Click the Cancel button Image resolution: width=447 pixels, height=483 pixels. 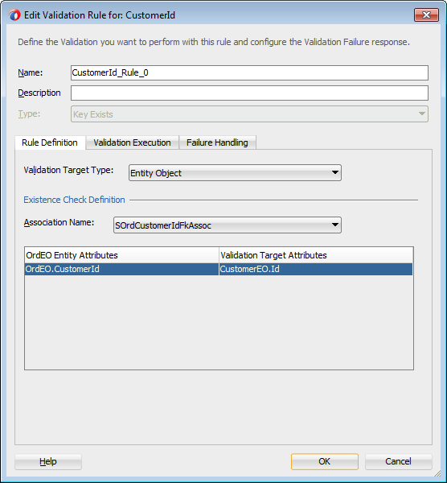[399, 461]
